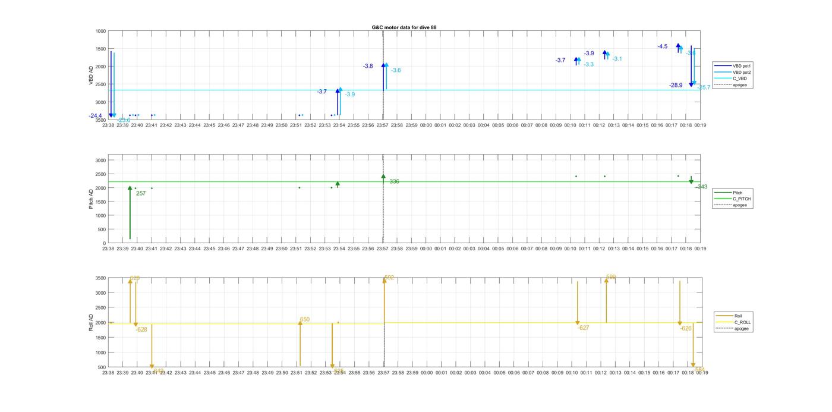Click the '-336' pitch data label

(x=393, y=181)
